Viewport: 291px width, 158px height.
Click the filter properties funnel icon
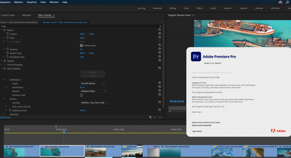[x=150, y=117]
